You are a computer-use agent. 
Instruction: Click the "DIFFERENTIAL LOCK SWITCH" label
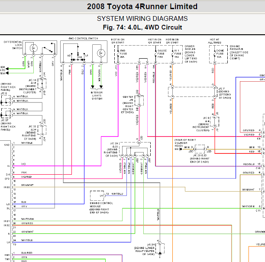point(13,45)
